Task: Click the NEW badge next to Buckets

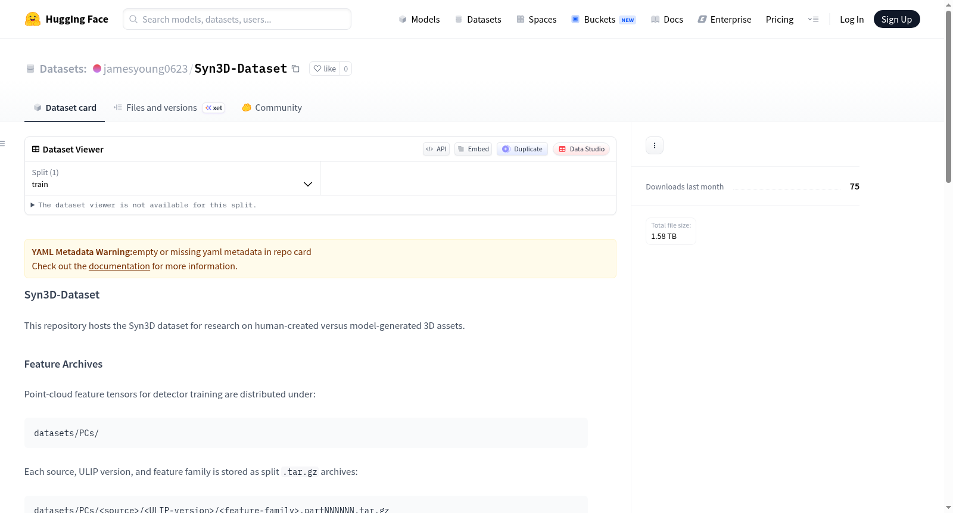Action: point(628,20)
